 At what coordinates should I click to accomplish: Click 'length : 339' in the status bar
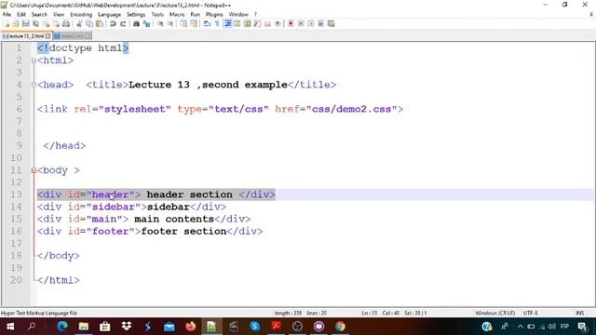point(288,314)
